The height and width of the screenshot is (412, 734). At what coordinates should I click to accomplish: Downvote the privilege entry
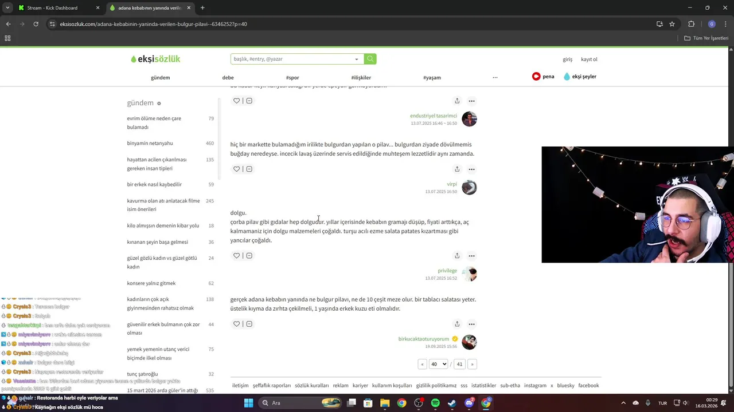[249, 256]
